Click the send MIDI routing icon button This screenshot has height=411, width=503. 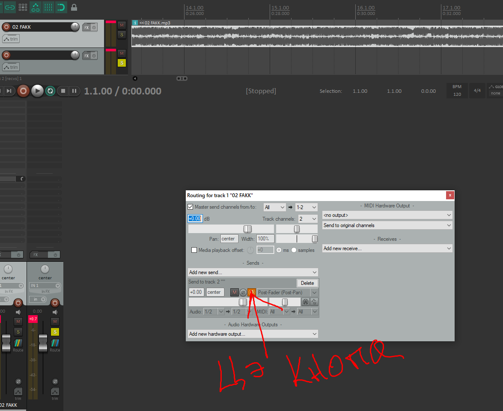pyautogui.click(x=305, y=302)
